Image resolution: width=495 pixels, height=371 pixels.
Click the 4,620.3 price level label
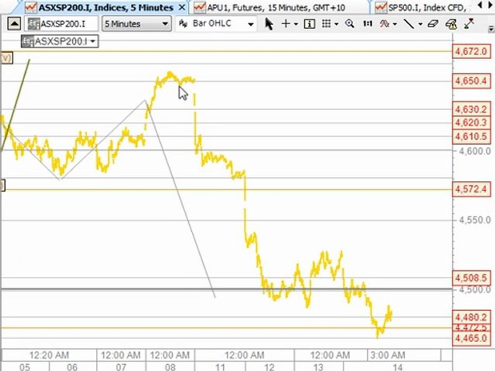coord(471,123)
